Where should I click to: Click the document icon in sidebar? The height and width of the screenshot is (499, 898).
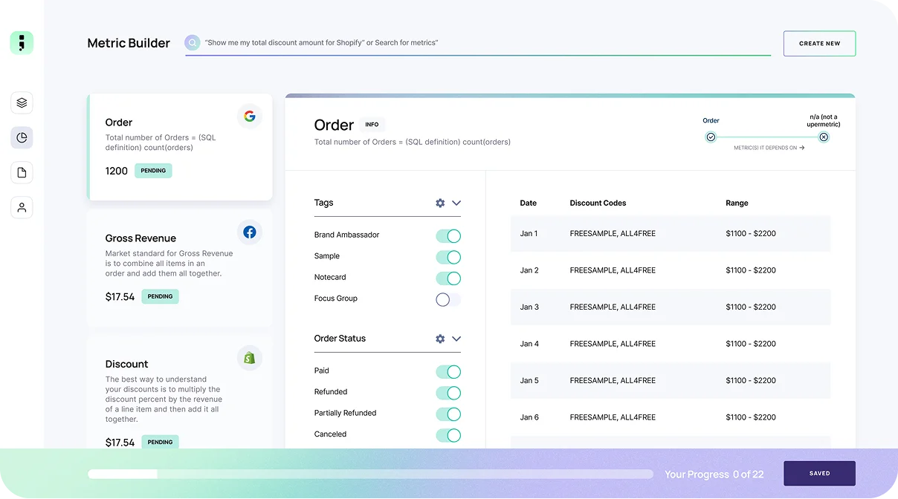coord(22,172)
